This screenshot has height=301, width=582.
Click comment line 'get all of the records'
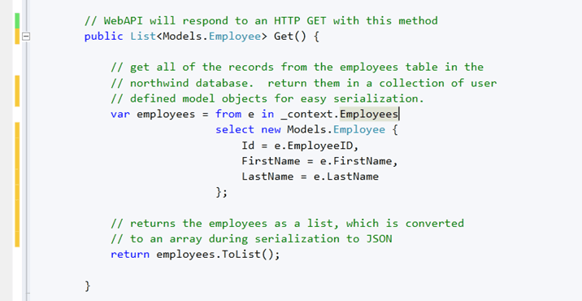[297, 68]
